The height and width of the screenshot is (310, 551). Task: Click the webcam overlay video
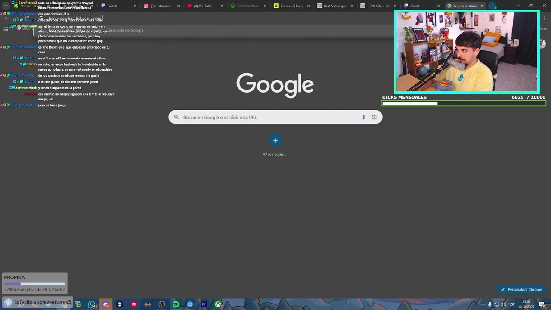pos(467,52)
